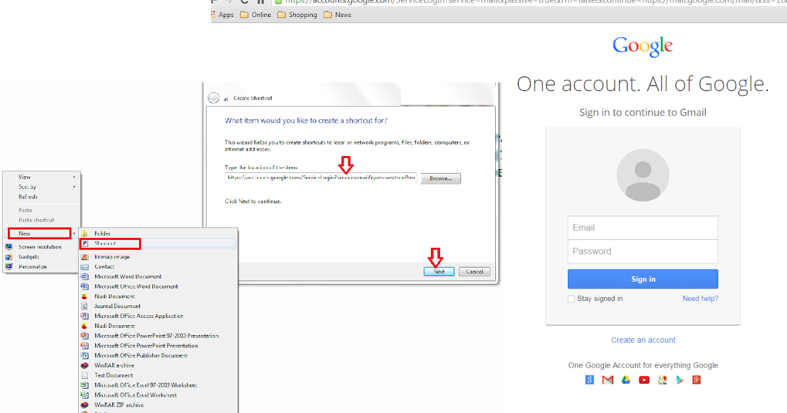
Task: Click the Password input field
Action: [643, 251]
